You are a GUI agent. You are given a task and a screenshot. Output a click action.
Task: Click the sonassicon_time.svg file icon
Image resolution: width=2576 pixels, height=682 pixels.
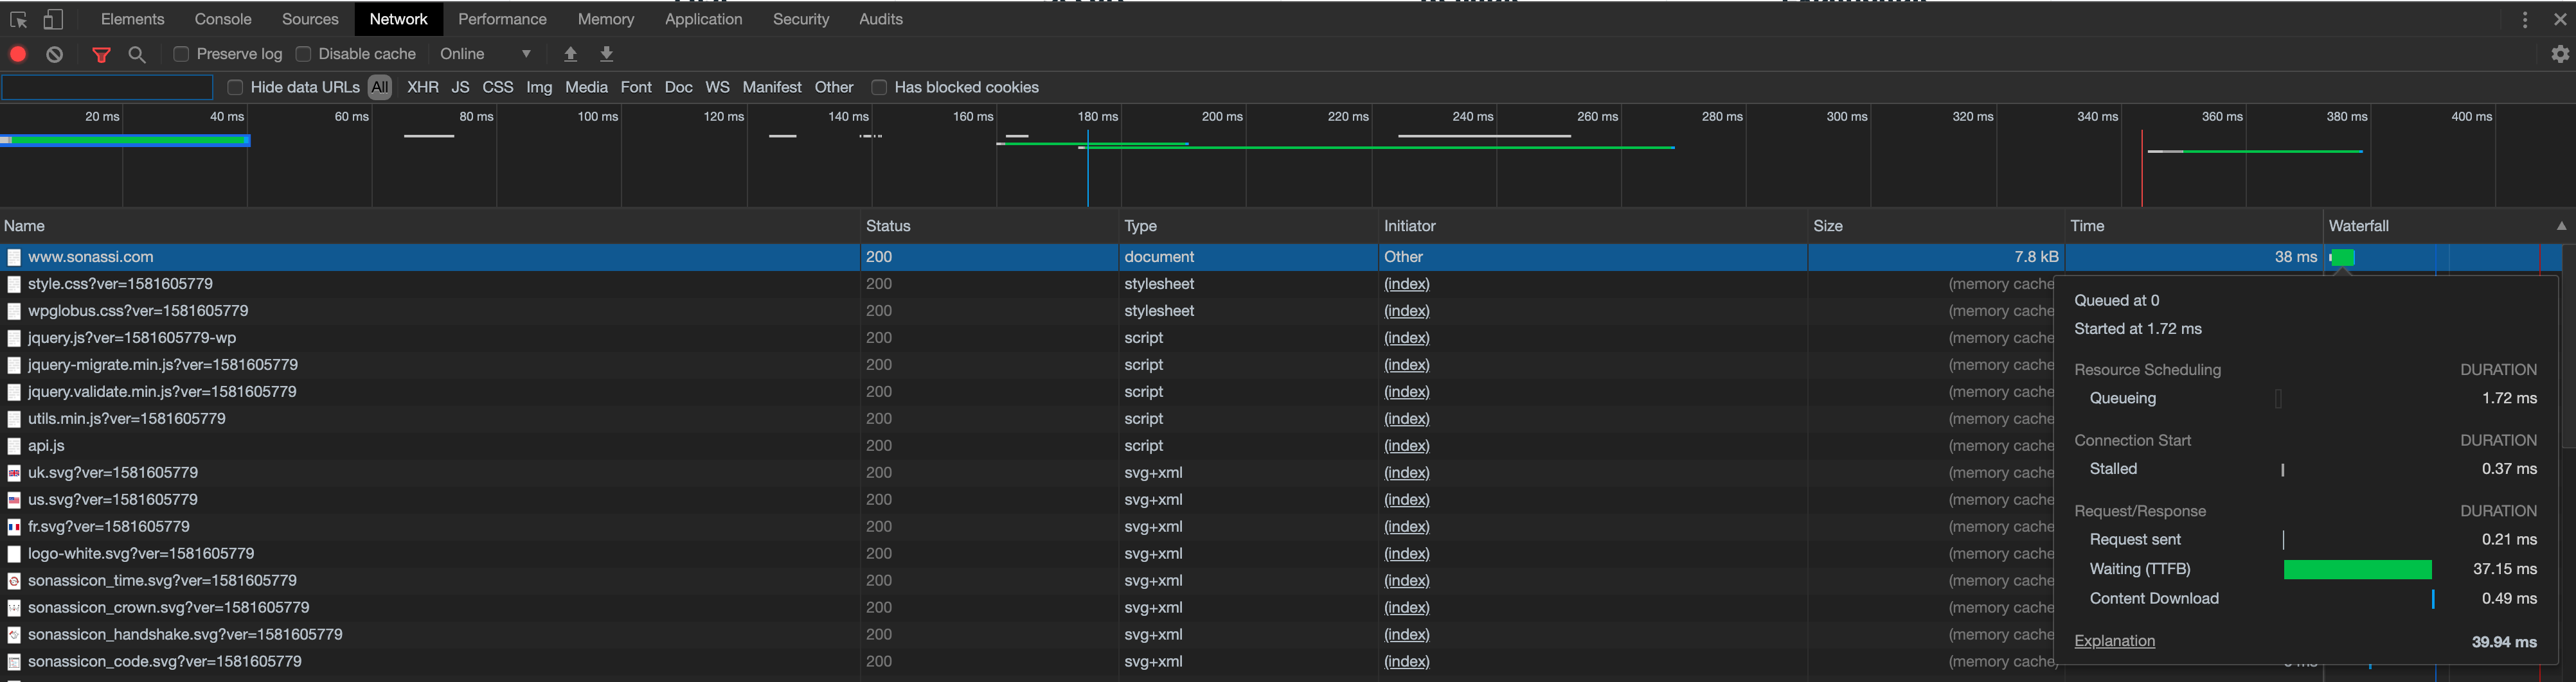tap(14, 580)
